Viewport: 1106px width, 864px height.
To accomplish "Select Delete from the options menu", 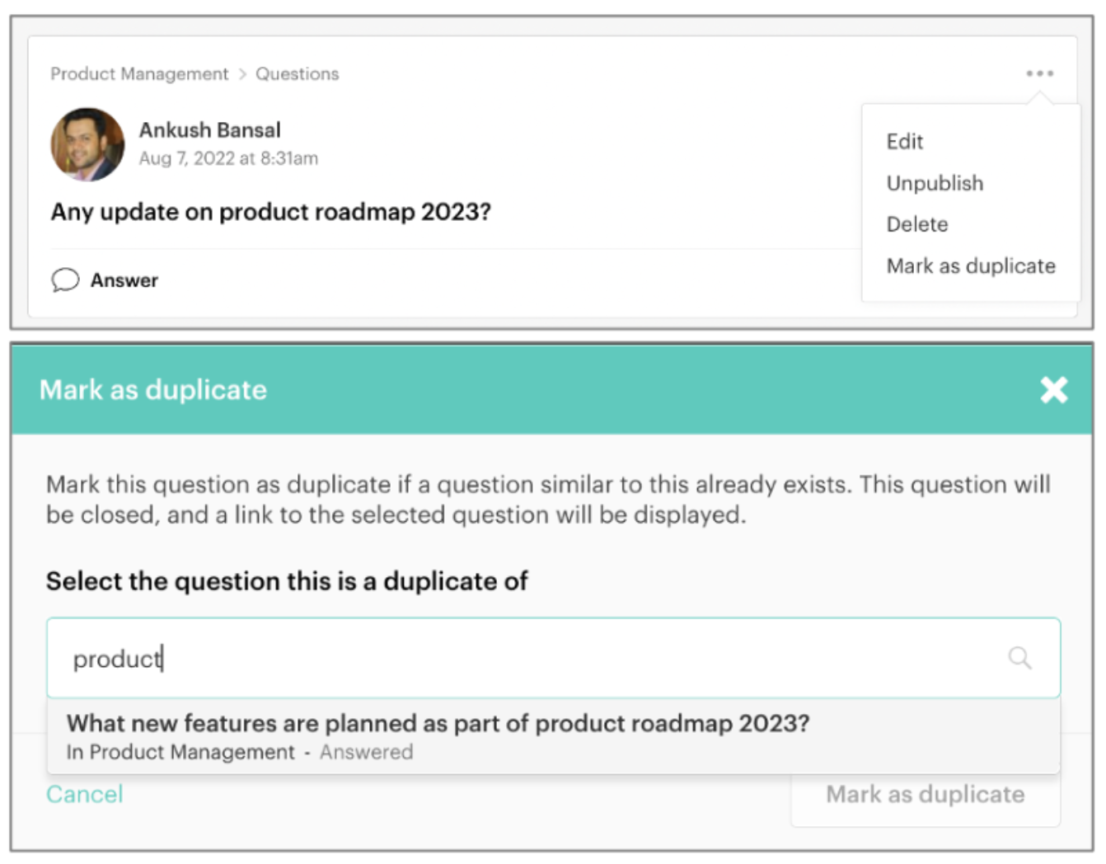I will 917,224.
